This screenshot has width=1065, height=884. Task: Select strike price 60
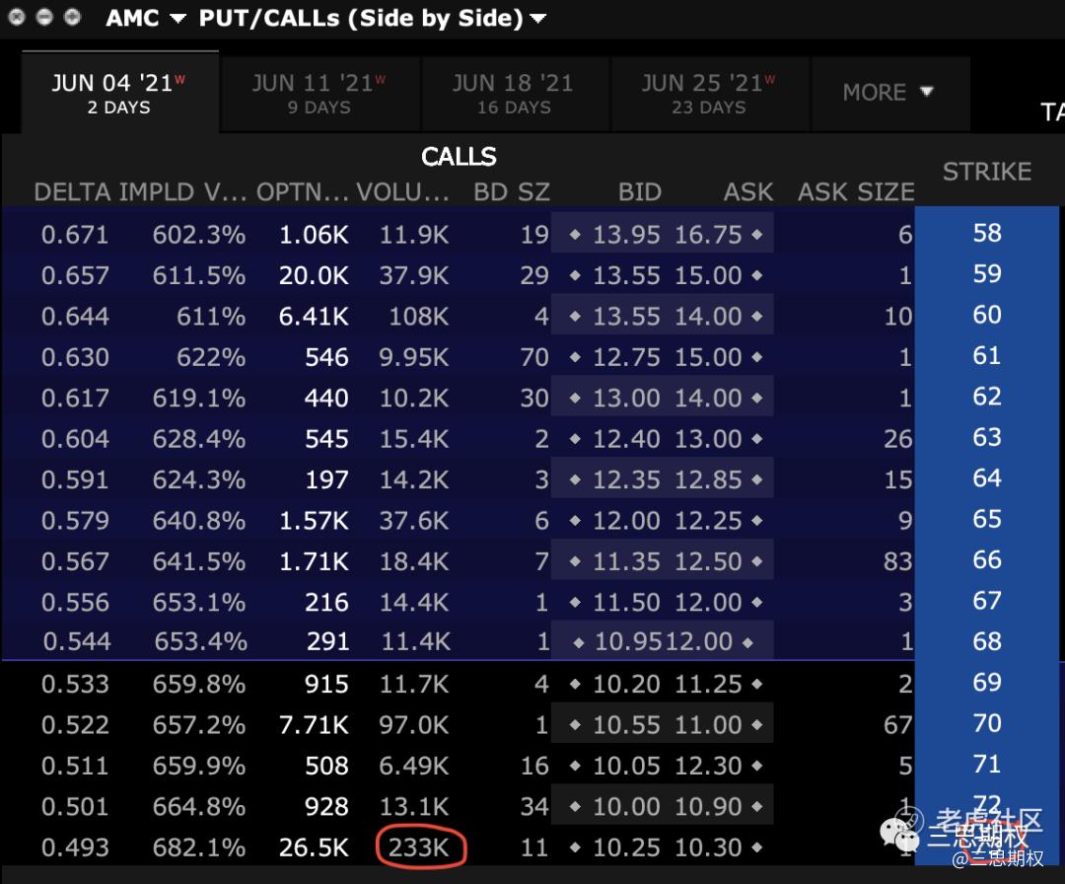click(987, 315)
